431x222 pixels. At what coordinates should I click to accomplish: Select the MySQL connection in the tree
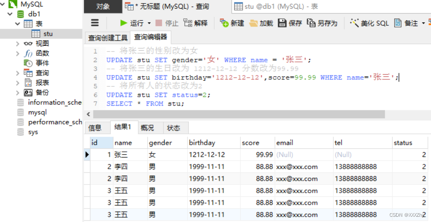point(31,4)
